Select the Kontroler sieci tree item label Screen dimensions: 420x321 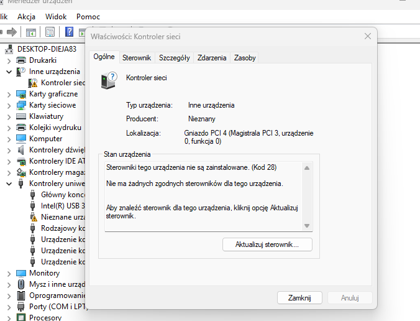63,83
